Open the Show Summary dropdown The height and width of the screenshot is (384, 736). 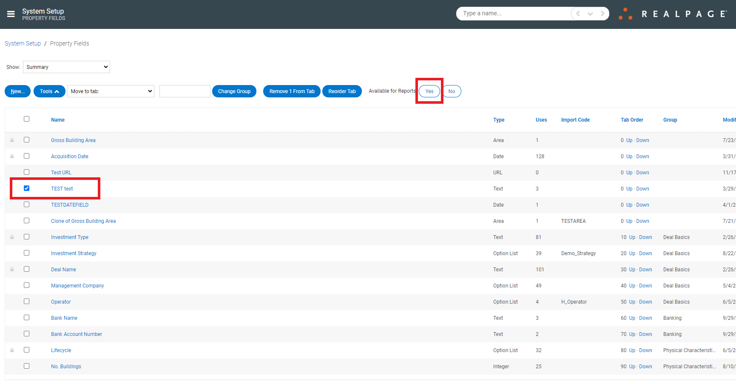click(x=66, y=67)
